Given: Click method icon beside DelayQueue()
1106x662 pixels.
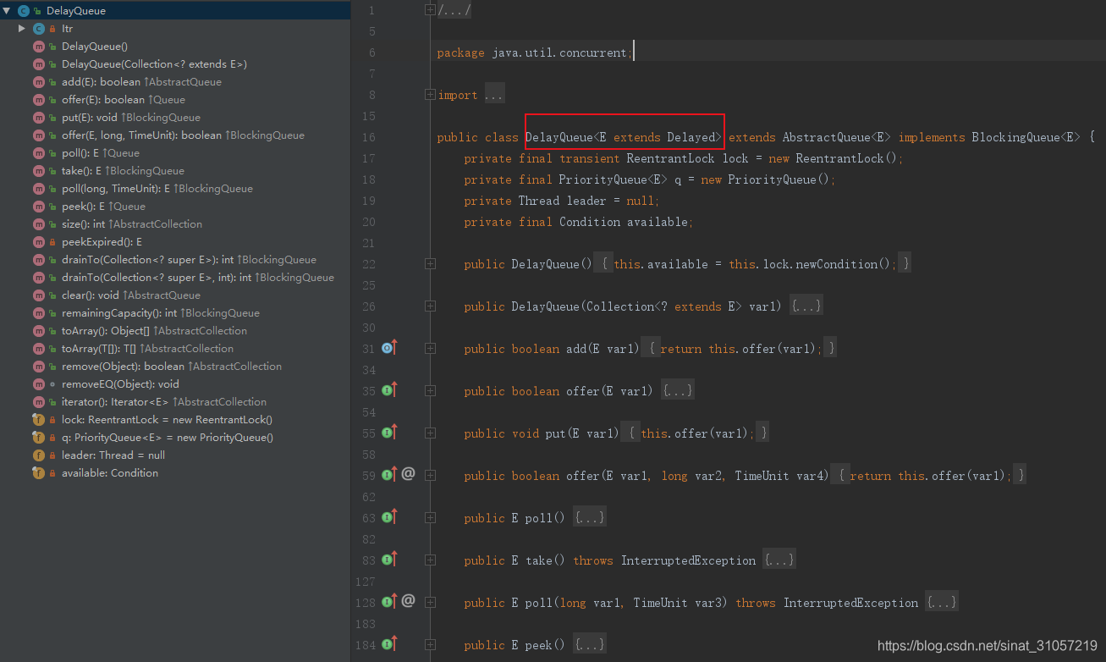Looking at the screenshot, I should click(38, 47).
